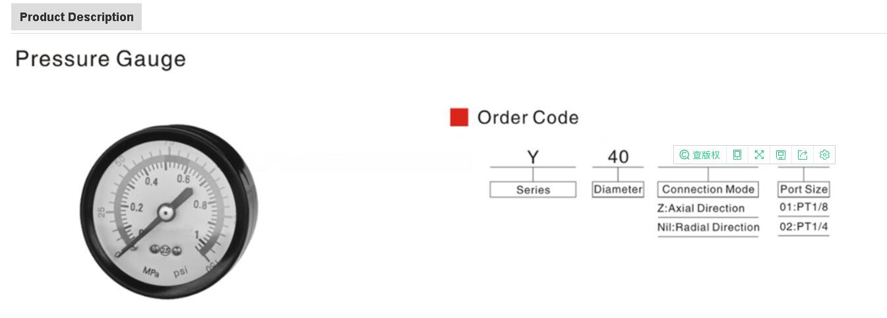The height and width of the screenshot is (318, 887).
Task: Click the Port Size label box
Action: tap(803, 189)
